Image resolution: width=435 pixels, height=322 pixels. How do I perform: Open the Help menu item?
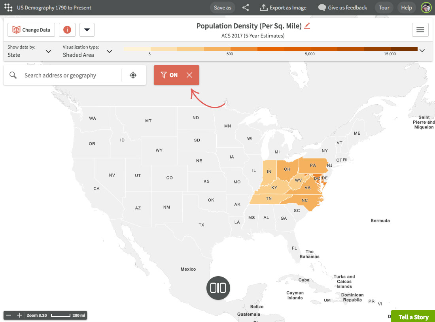(407, 8)
